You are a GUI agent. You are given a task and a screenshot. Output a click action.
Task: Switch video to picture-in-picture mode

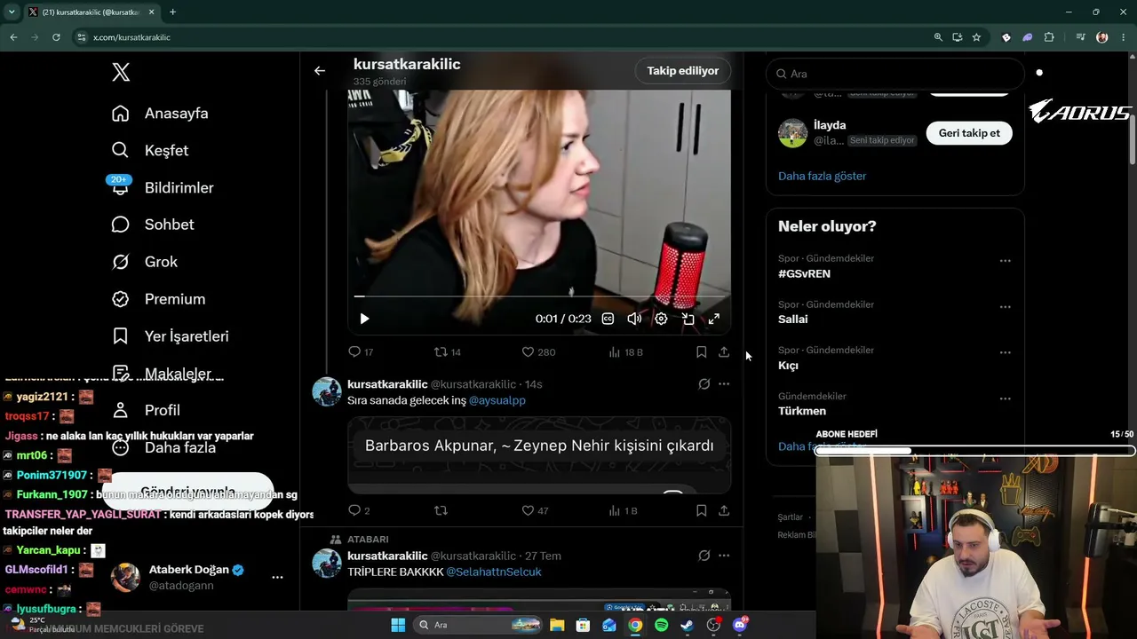click(688, 319)
